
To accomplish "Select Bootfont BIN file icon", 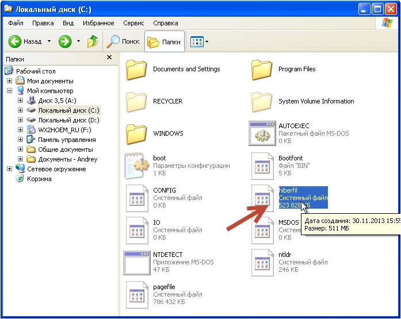I will point(262,166).
